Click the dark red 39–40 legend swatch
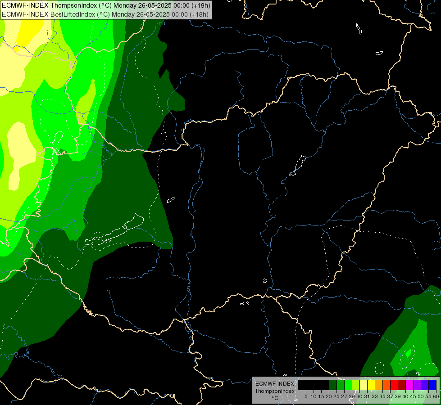The height and width of the screenshot is (405, 441). coord(402,385)
